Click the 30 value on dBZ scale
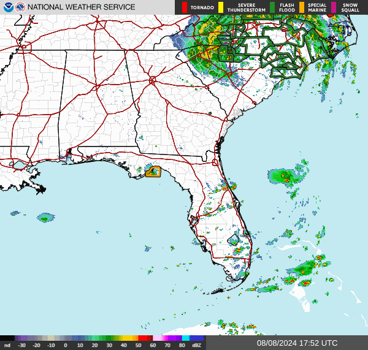 [109, 345]
